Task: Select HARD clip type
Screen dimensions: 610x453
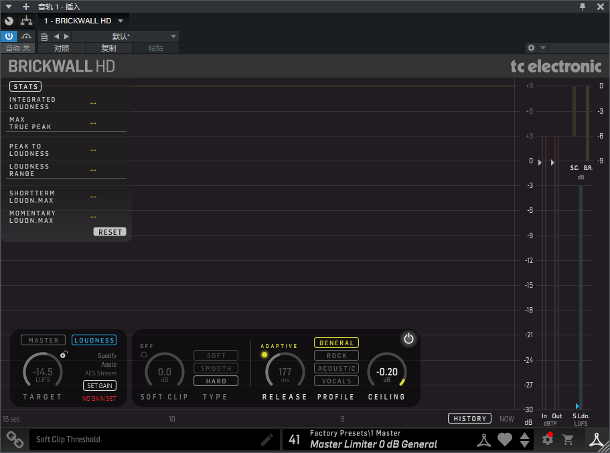Action: (216, 381)
